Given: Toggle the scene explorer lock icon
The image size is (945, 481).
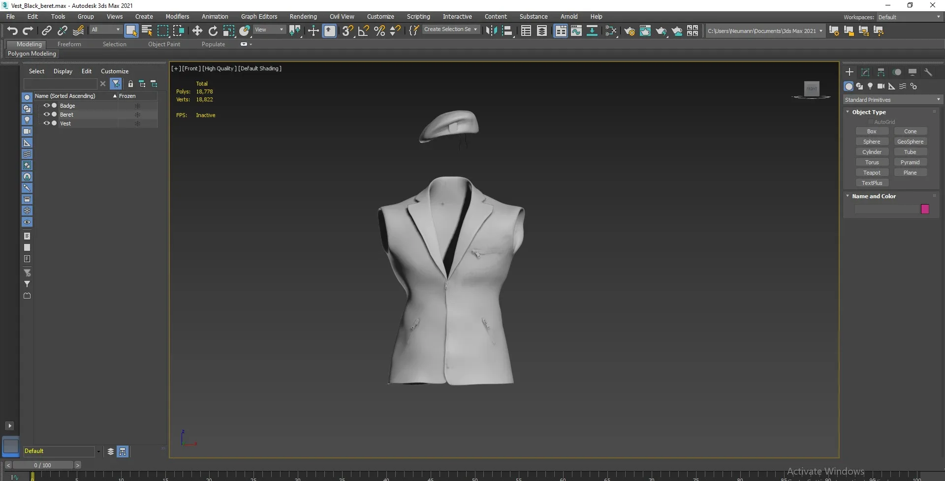Looking at the screenshot, I should 130,84.
